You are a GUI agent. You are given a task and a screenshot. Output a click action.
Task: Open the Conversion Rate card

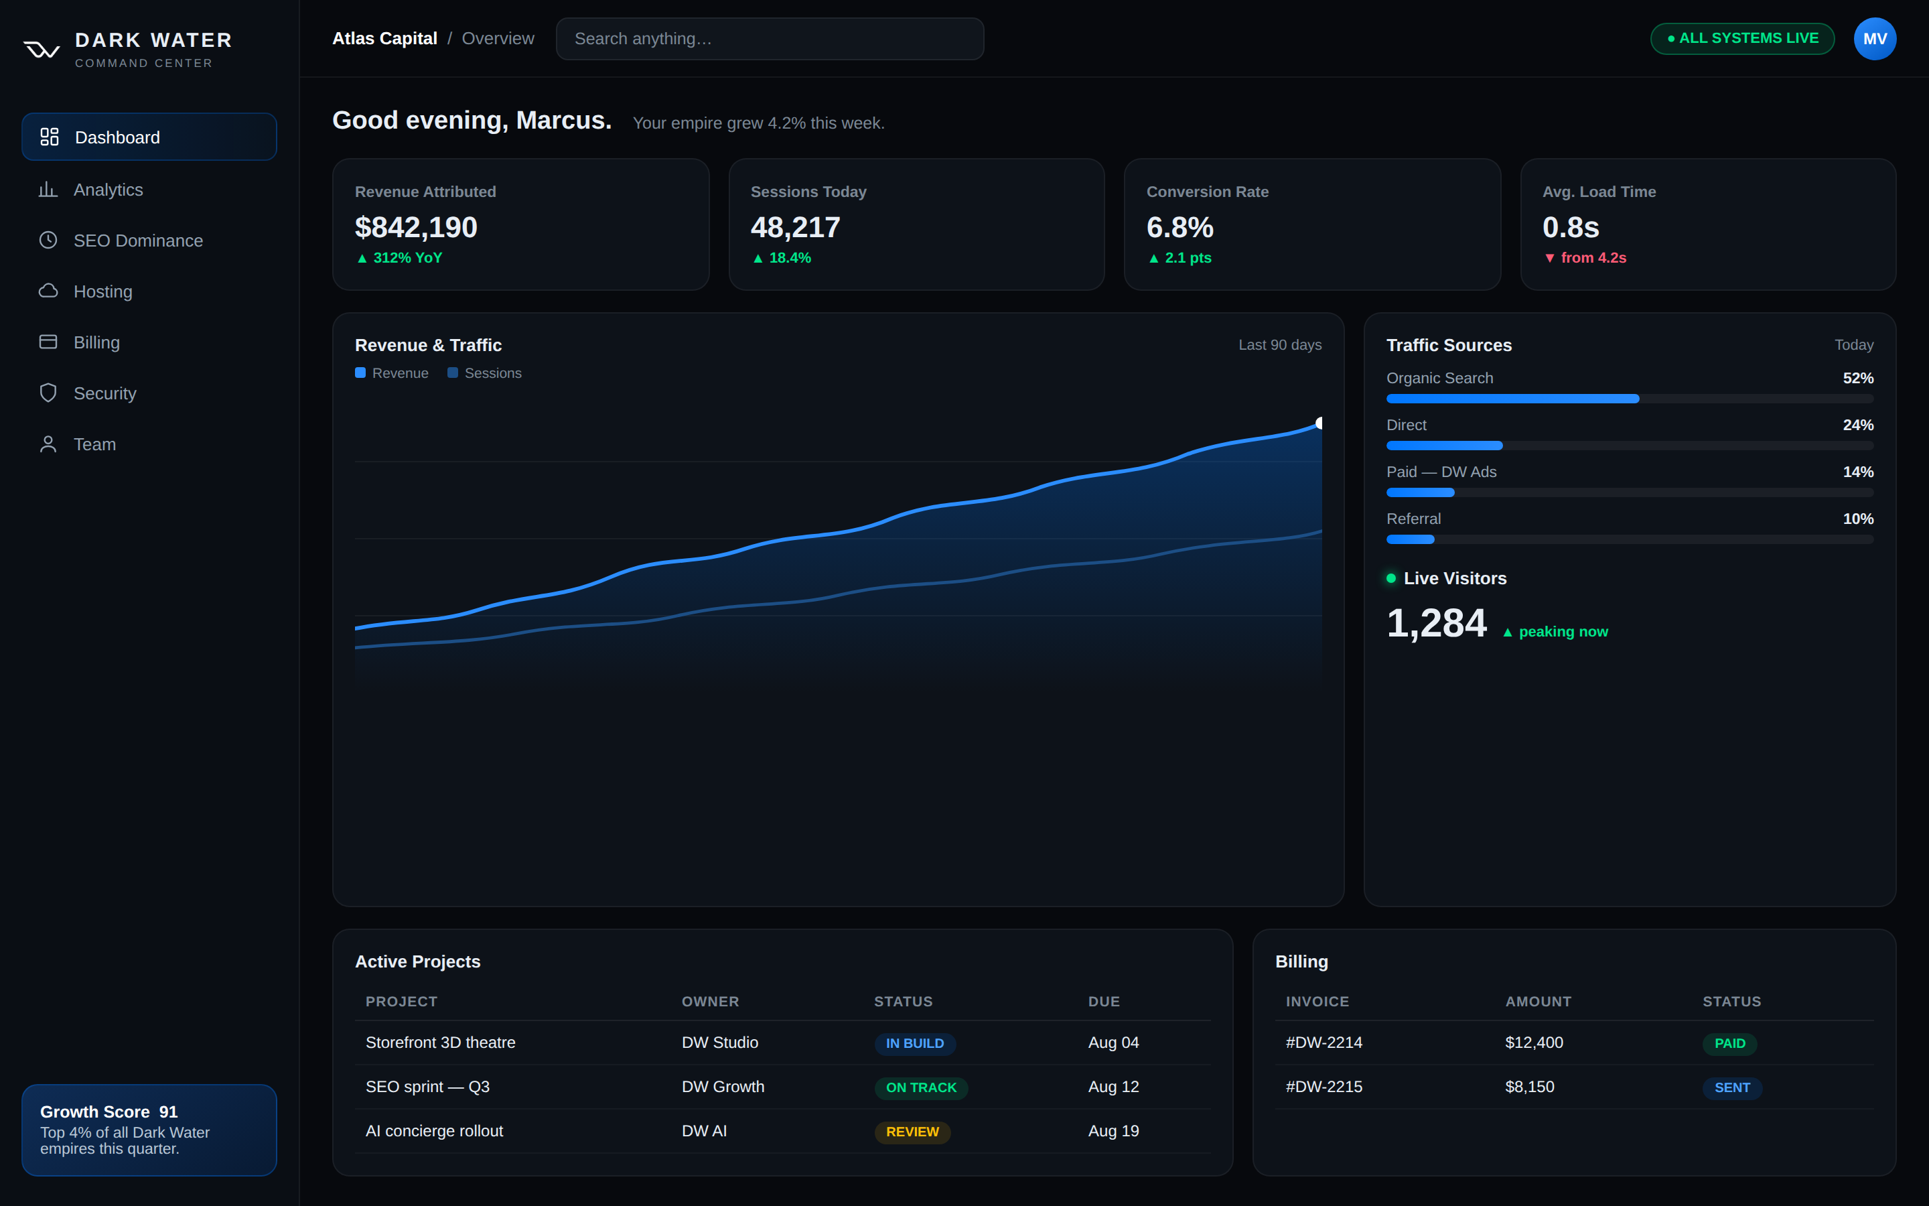1312,224
